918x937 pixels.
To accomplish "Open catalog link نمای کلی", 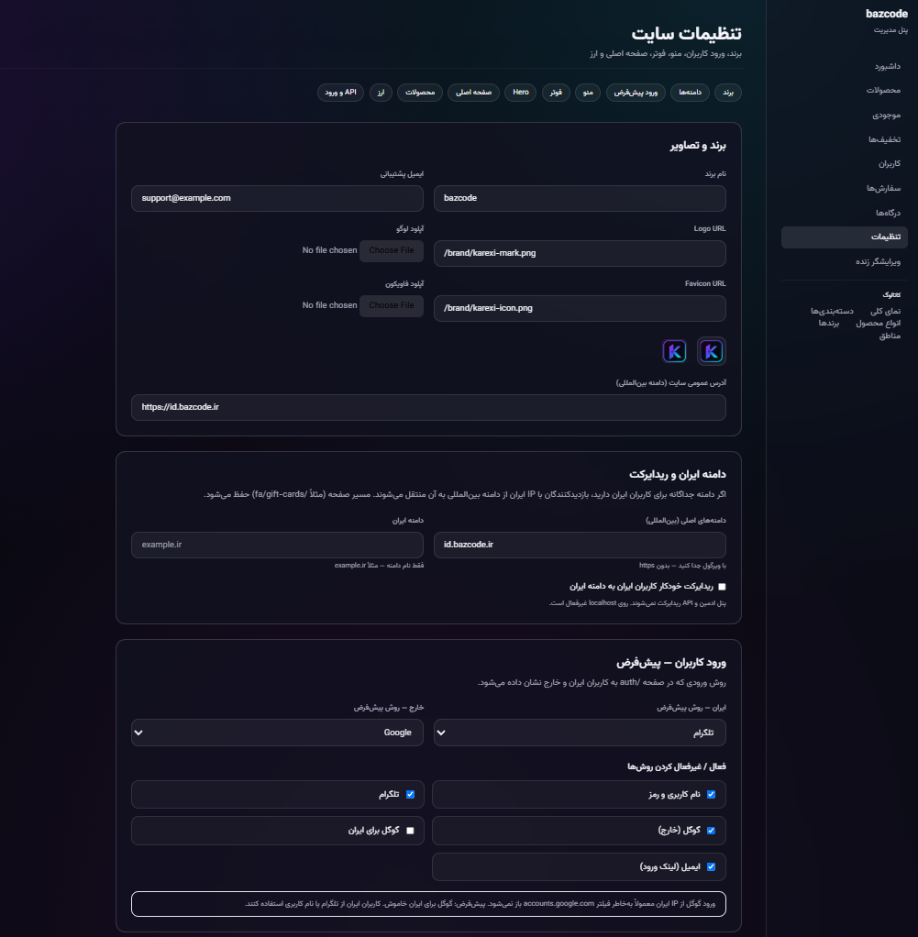I will pos(885,311).
